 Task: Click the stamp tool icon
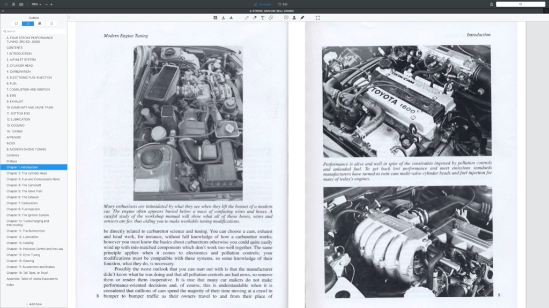(294, 18)
